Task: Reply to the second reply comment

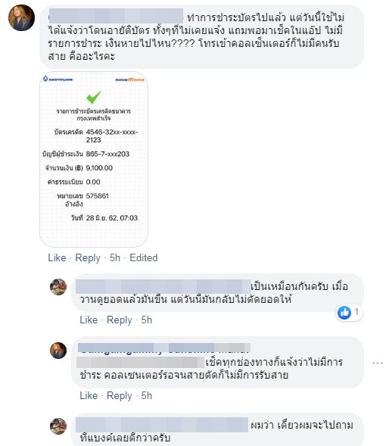Action: pos(119,395)
